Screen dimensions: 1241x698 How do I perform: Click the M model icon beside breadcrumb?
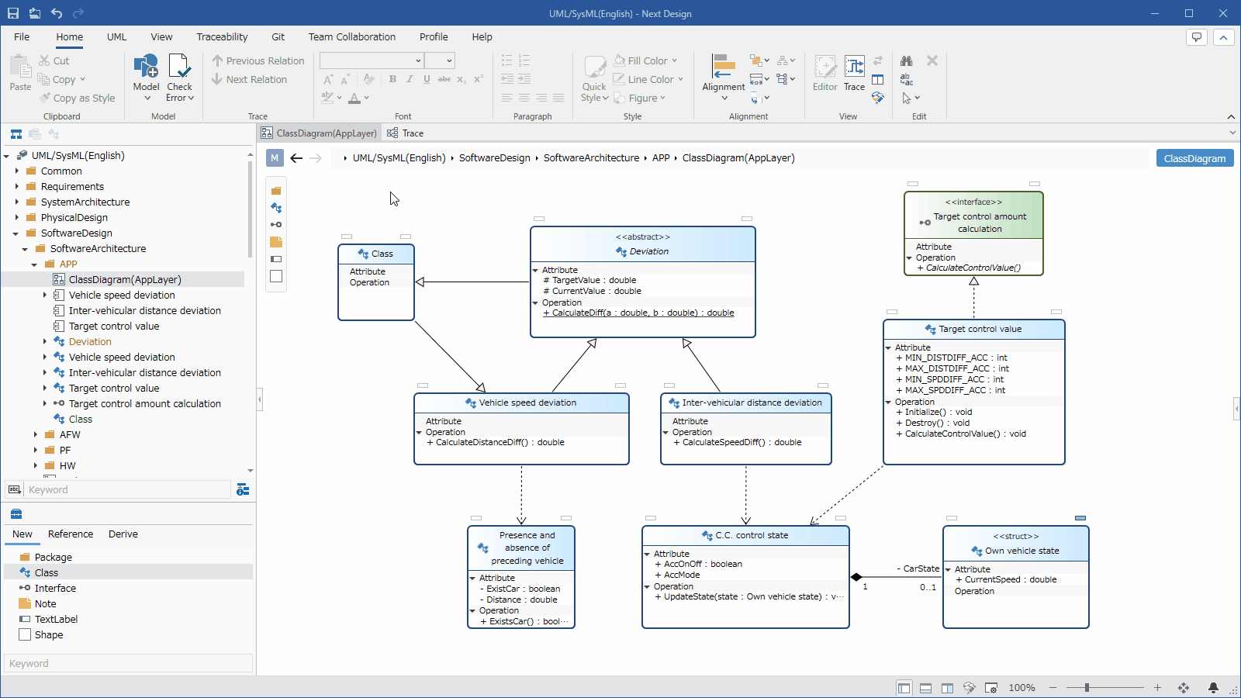275,157
